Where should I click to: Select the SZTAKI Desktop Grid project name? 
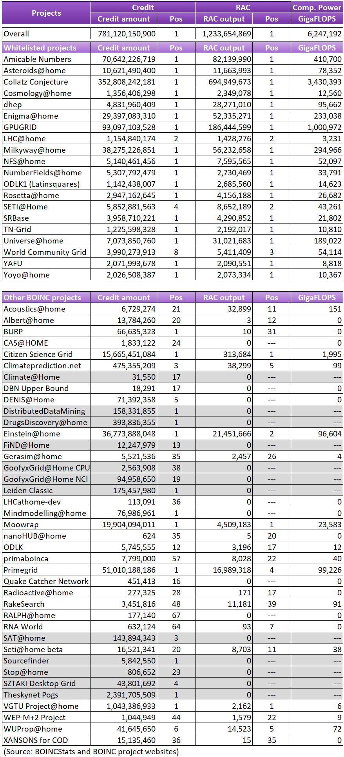pos(40,683)
